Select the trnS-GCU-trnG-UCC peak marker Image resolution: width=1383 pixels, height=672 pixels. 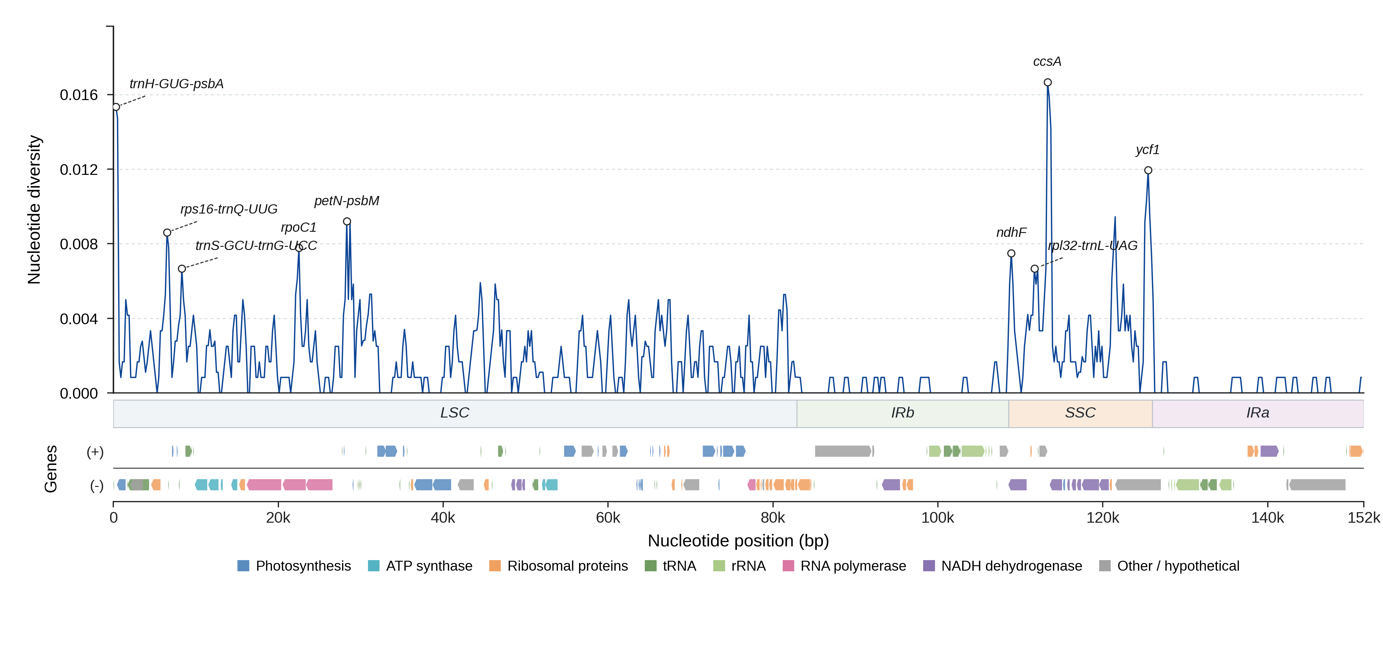182,269
